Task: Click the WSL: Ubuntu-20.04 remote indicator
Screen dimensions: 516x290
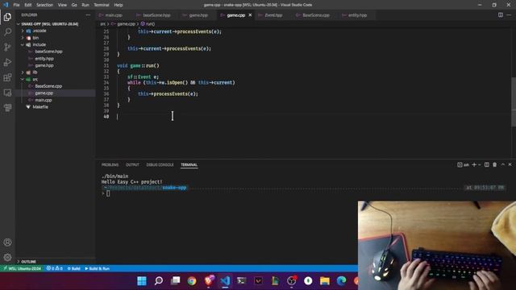Action: [x=22, y=268]
